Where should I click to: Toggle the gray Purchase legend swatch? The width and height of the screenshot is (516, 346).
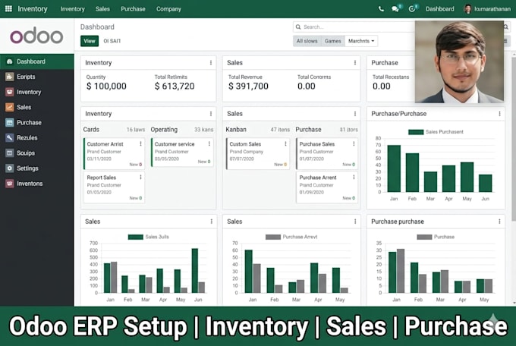[x=424, y=237]
